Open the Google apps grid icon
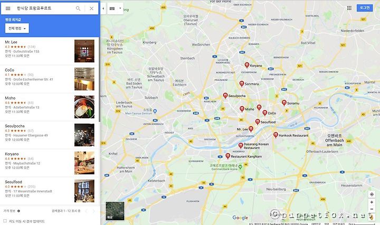The height and width of the screenshot is (225, 380). (x=349, y=8)
